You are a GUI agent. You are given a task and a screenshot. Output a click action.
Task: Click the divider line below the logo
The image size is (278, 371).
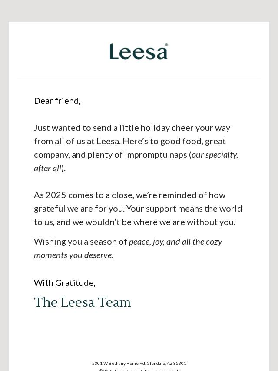139,77
